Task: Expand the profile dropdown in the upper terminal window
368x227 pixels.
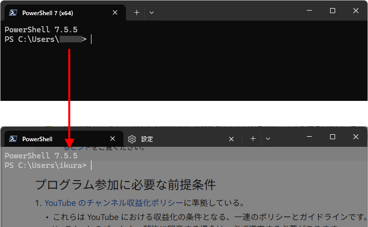Action: 152,13
